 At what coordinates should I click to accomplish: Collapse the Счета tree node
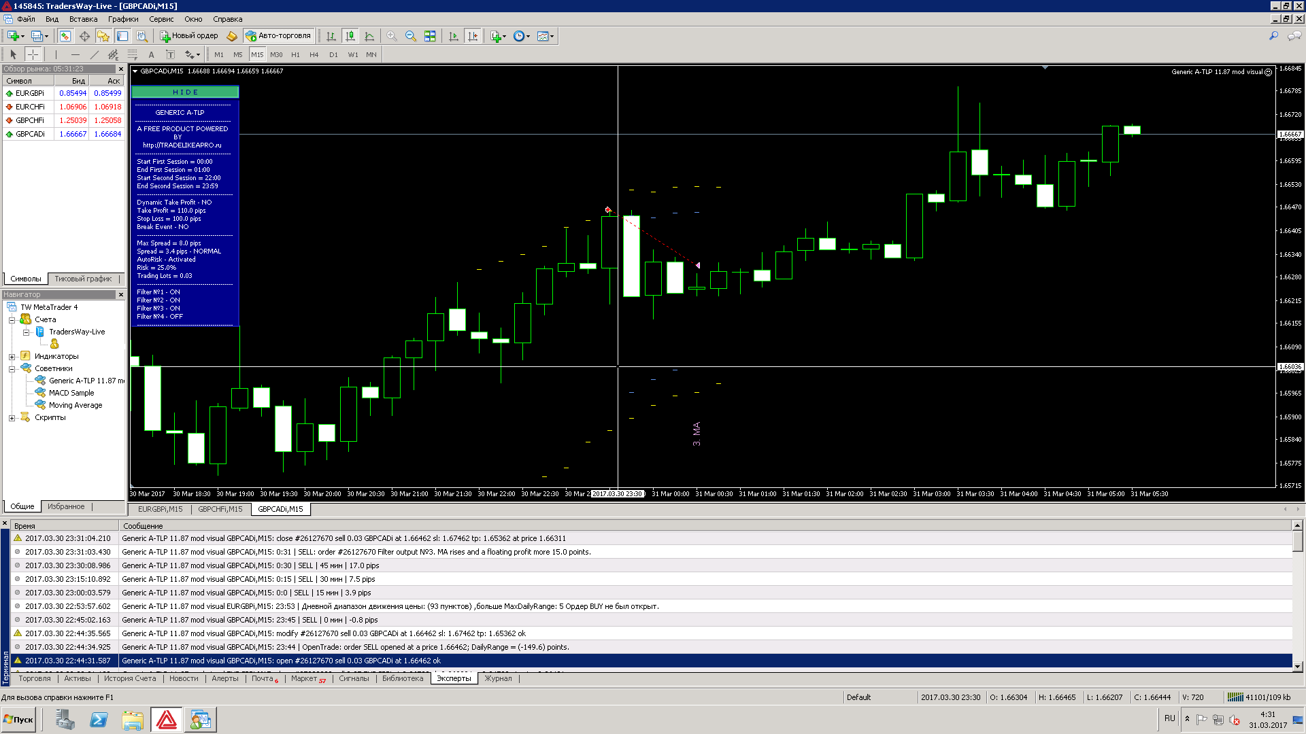pos(12,319)
